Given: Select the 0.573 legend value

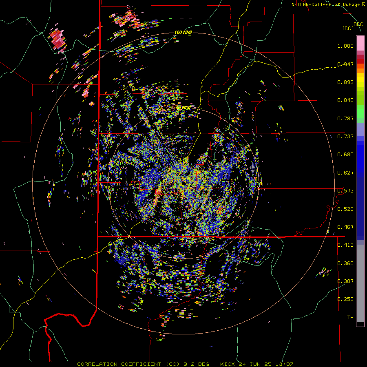Looking at the screenshot, I should point(345,191).
